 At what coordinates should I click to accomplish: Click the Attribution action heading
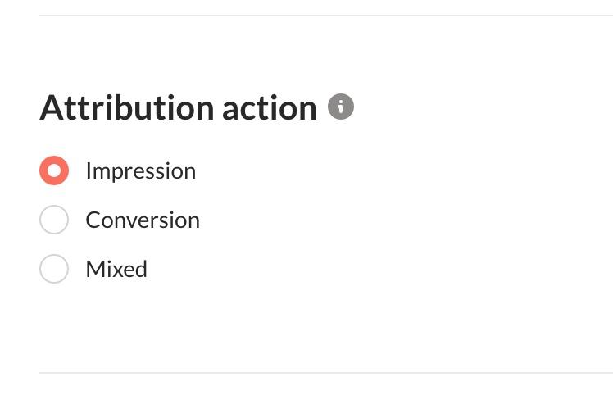click(179, 107)
